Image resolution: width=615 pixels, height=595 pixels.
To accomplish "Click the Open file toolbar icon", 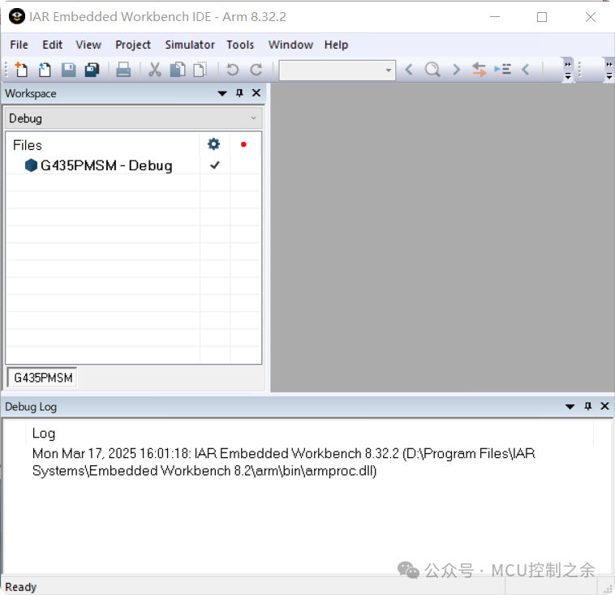I will pyautogui.click(x=45, y=70).
